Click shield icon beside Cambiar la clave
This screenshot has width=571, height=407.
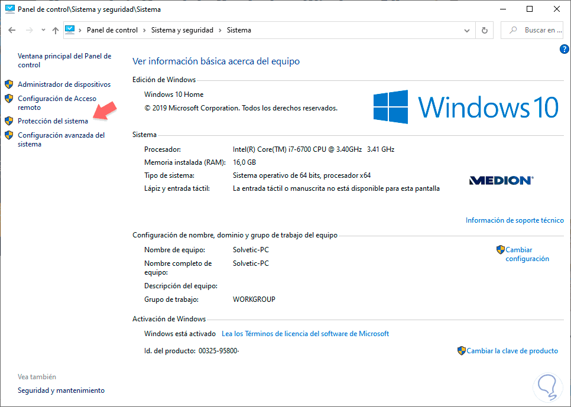tap(462, 351)
